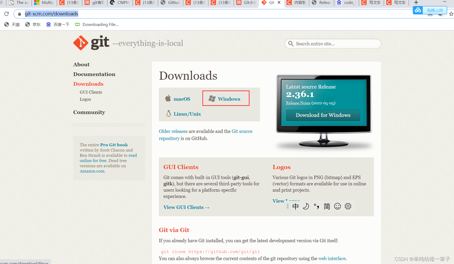This screenshot has height=264, width=454.
Task: Toggle punctuation mode in IME toolbar
Action: point(316,206)
